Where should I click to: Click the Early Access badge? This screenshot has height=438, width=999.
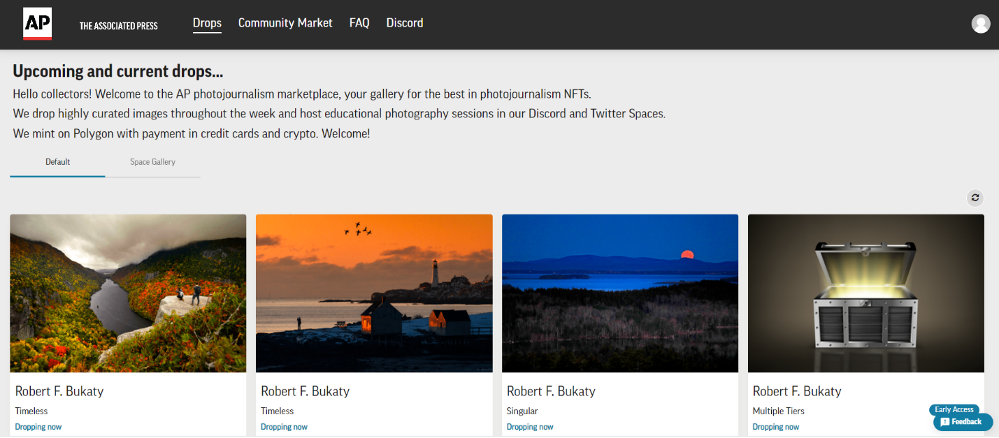tap(954, 409)
